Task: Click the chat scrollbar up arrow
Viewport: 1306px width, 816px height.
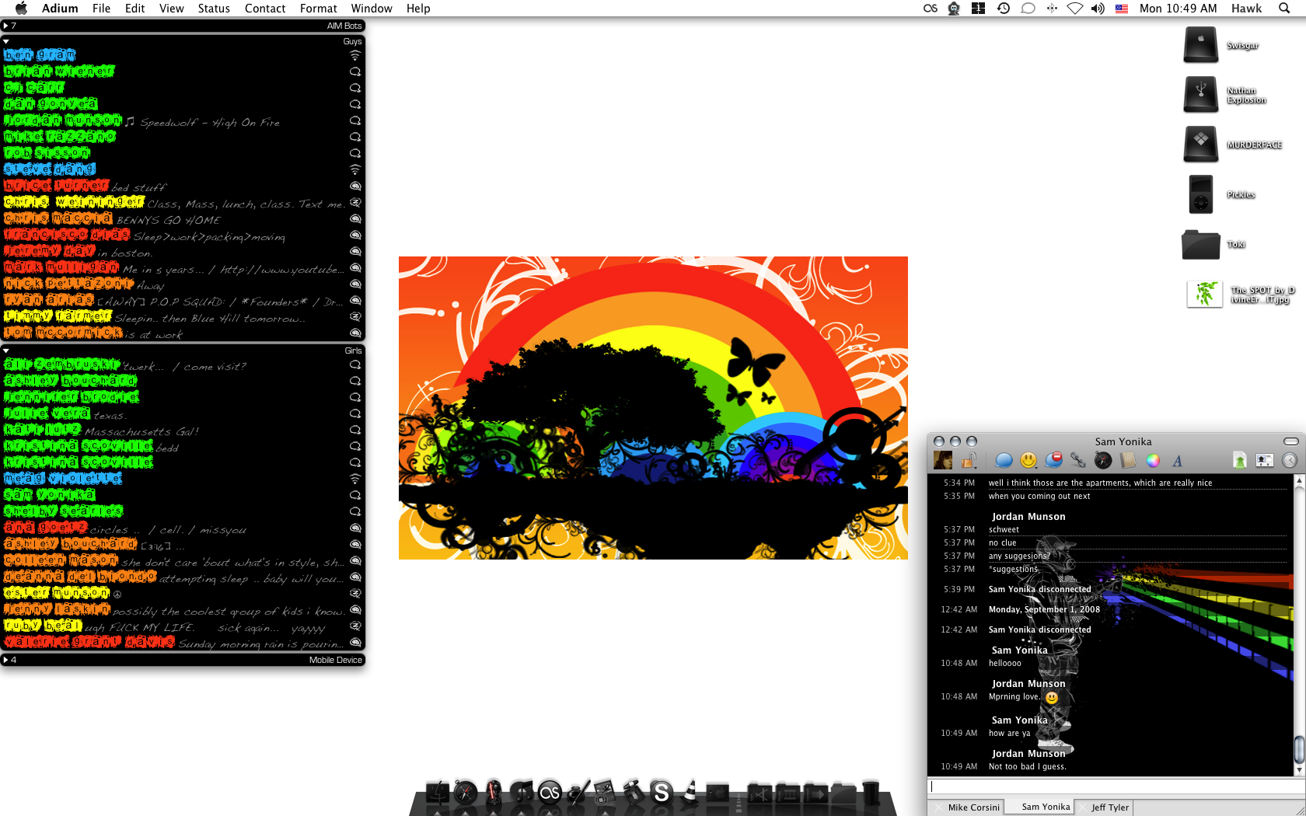Action: (1298, 481)
